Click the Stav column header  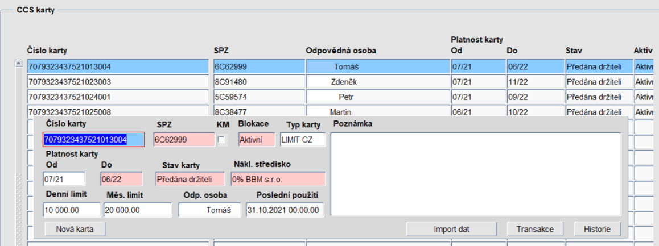tap(574, 51)
